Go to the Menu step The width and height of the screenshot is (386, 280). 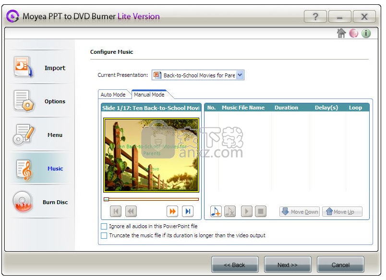[41, 135]
